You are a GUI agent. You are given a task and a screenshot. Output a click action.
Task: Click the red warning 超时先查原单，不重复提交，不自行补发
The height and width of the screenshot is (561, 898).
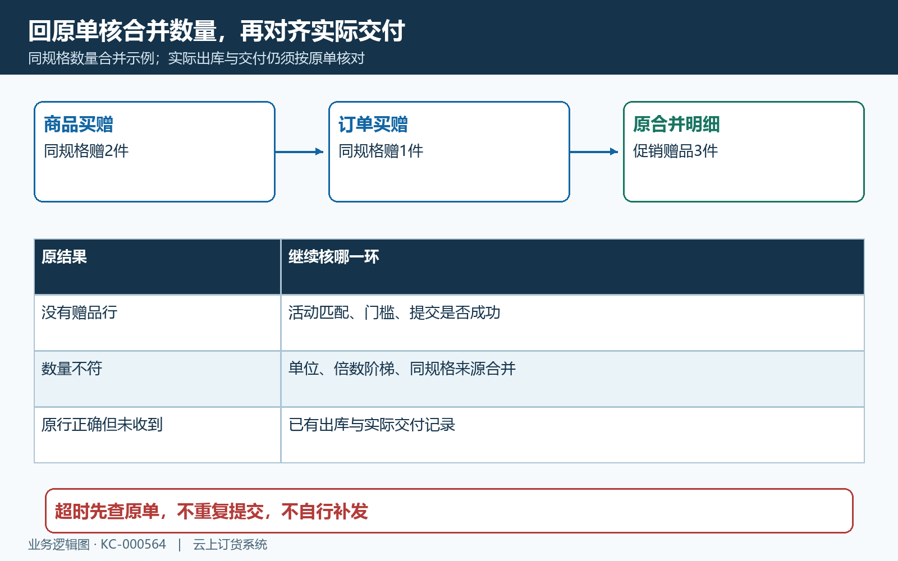[x=449, y=511]
